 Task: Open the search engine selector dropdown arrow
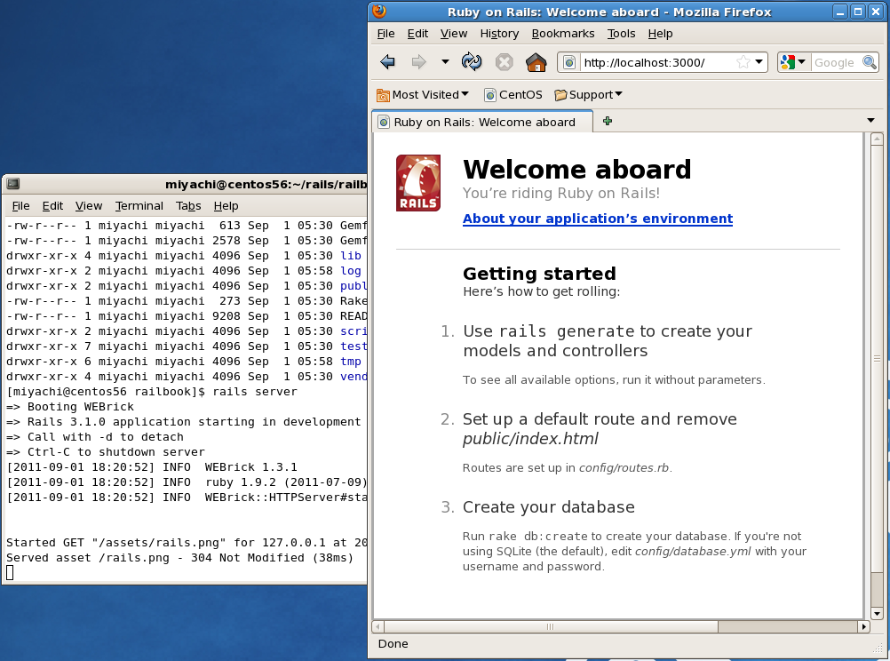pos(801,61)
